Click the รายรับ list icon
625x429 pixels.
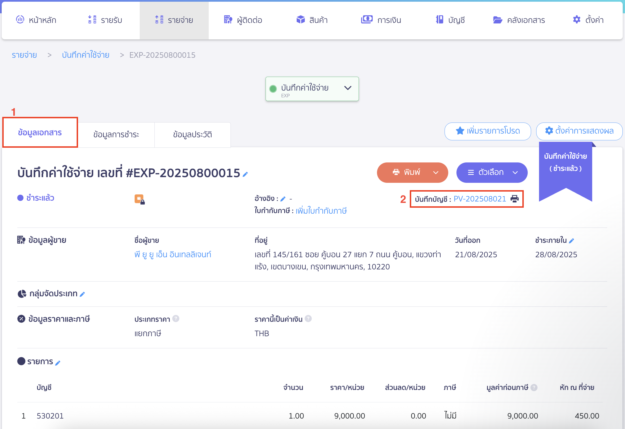click(92, 20)
